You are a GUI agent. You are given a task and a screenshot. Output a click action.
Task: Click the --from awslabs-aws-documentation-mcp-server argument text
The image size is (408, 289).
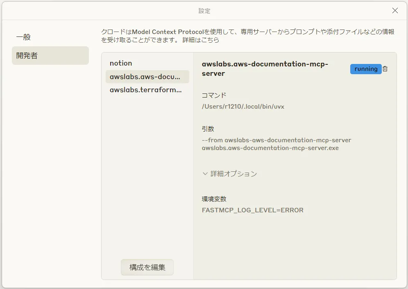click(x=277, y=140)
